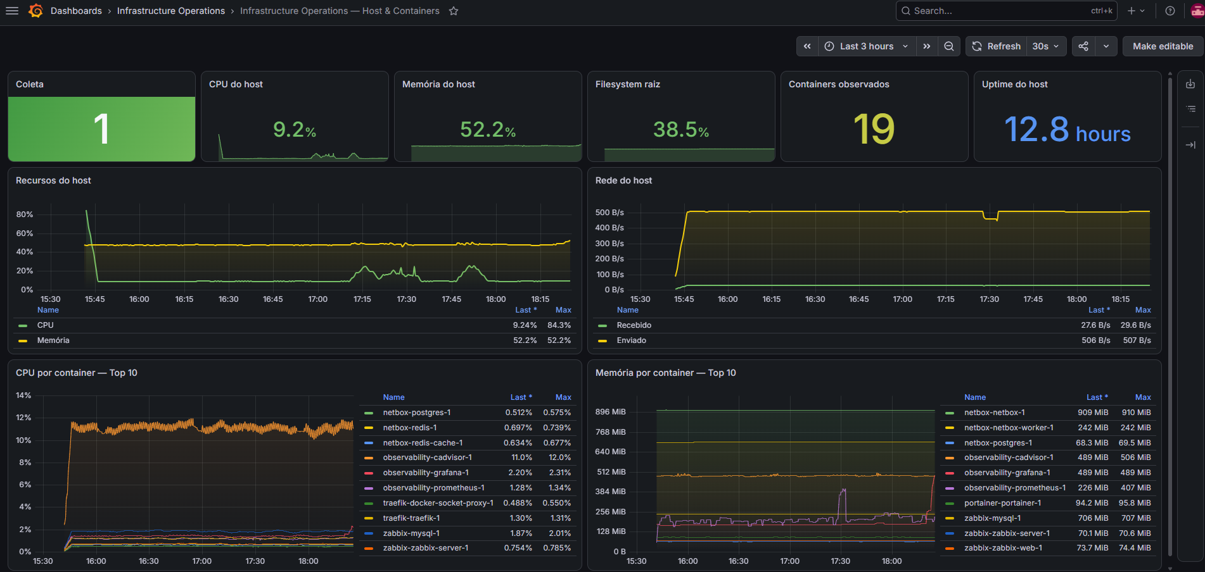Sort Recursos do host legend by Last

click(x=525, y=310)
